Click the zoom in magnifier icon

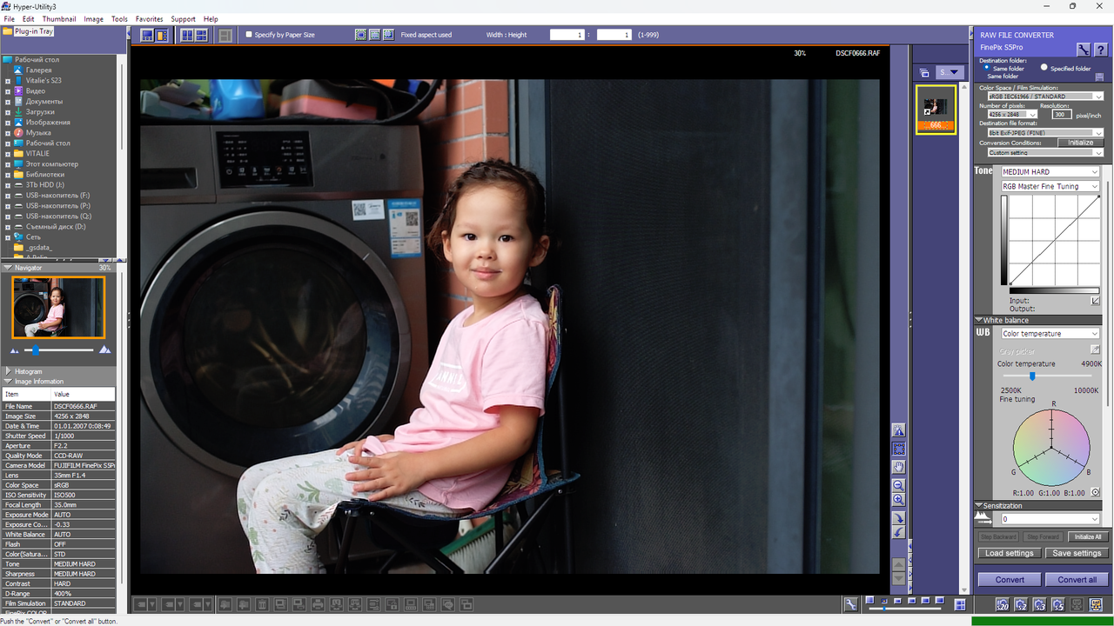coord(899,500)
